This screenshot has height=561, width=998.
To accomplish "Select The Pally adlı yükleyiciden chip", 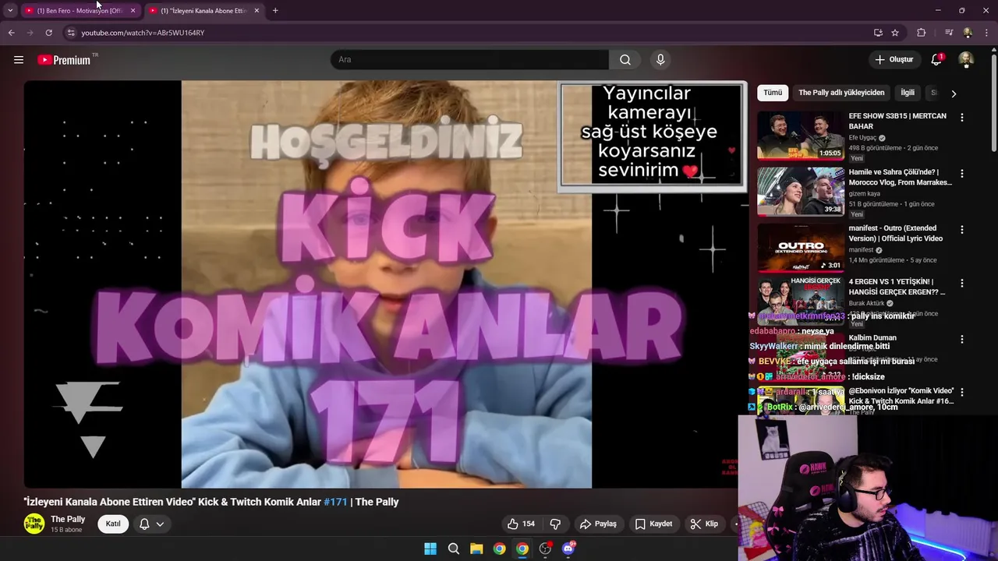I will coord(841,93).
